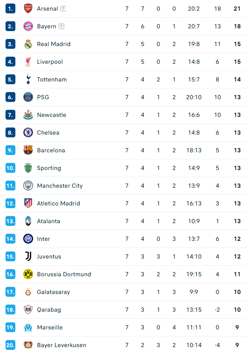Open the Newcastle team link
The height and width of the screenshot is (353, 247).
coord(51,115)
